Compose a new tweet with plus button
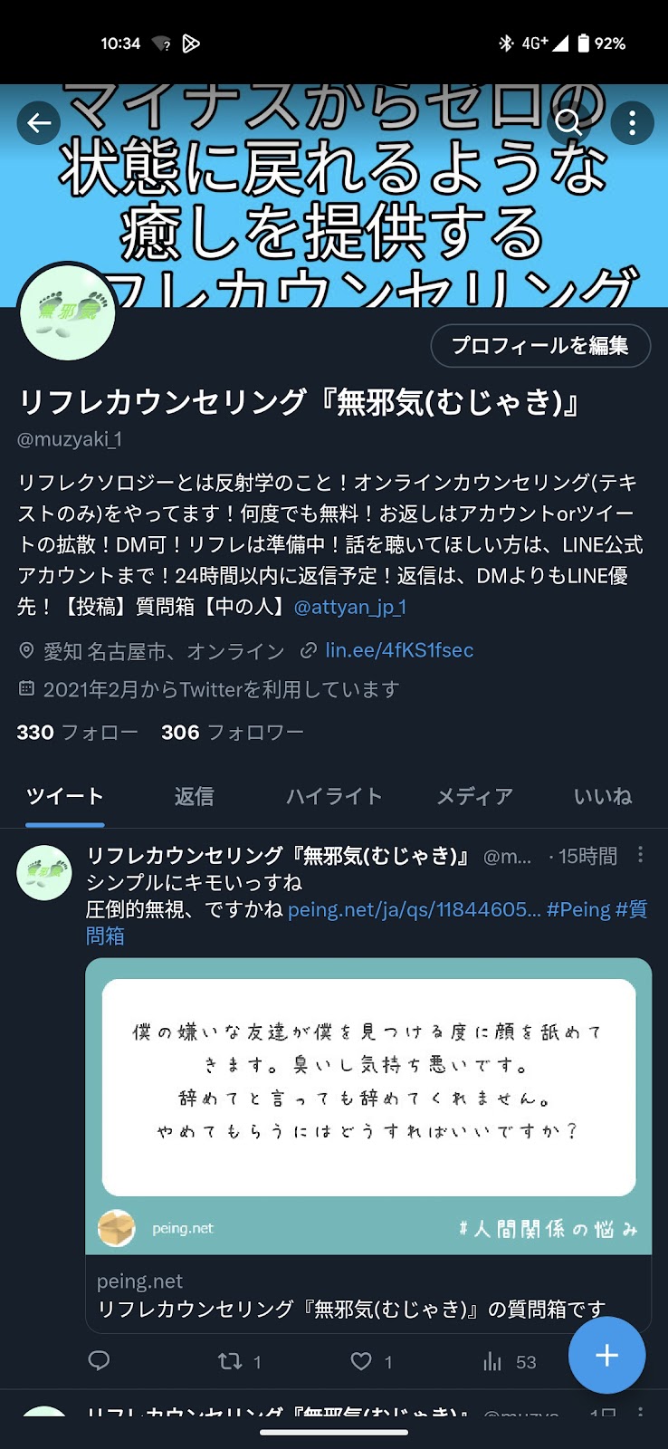 click(x=606, y=1356)
